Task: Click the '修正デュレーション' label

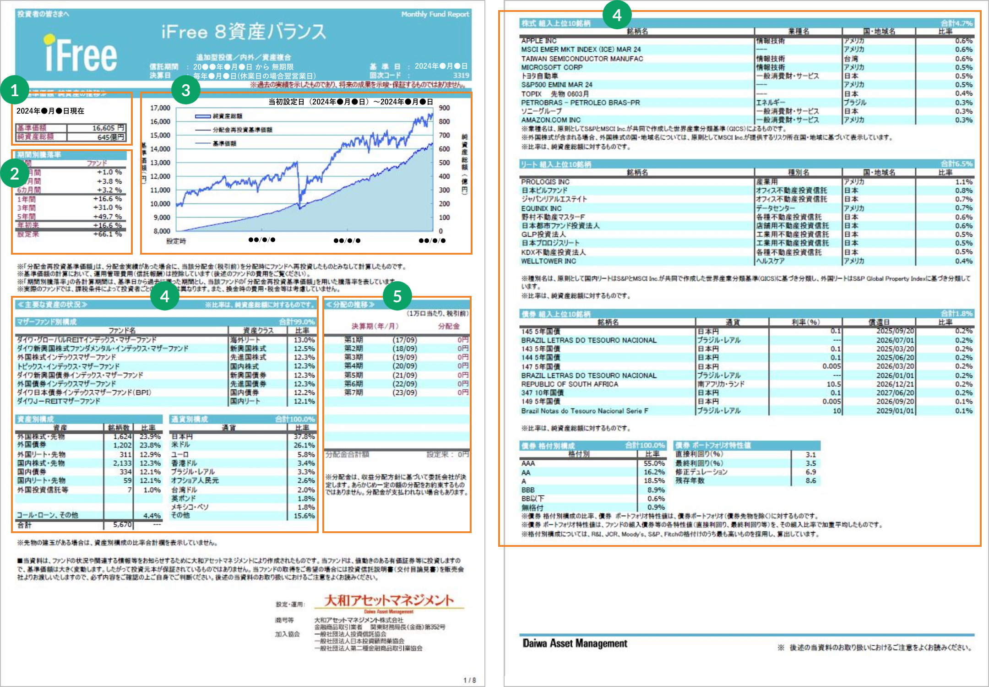Action: click(701, 472)
